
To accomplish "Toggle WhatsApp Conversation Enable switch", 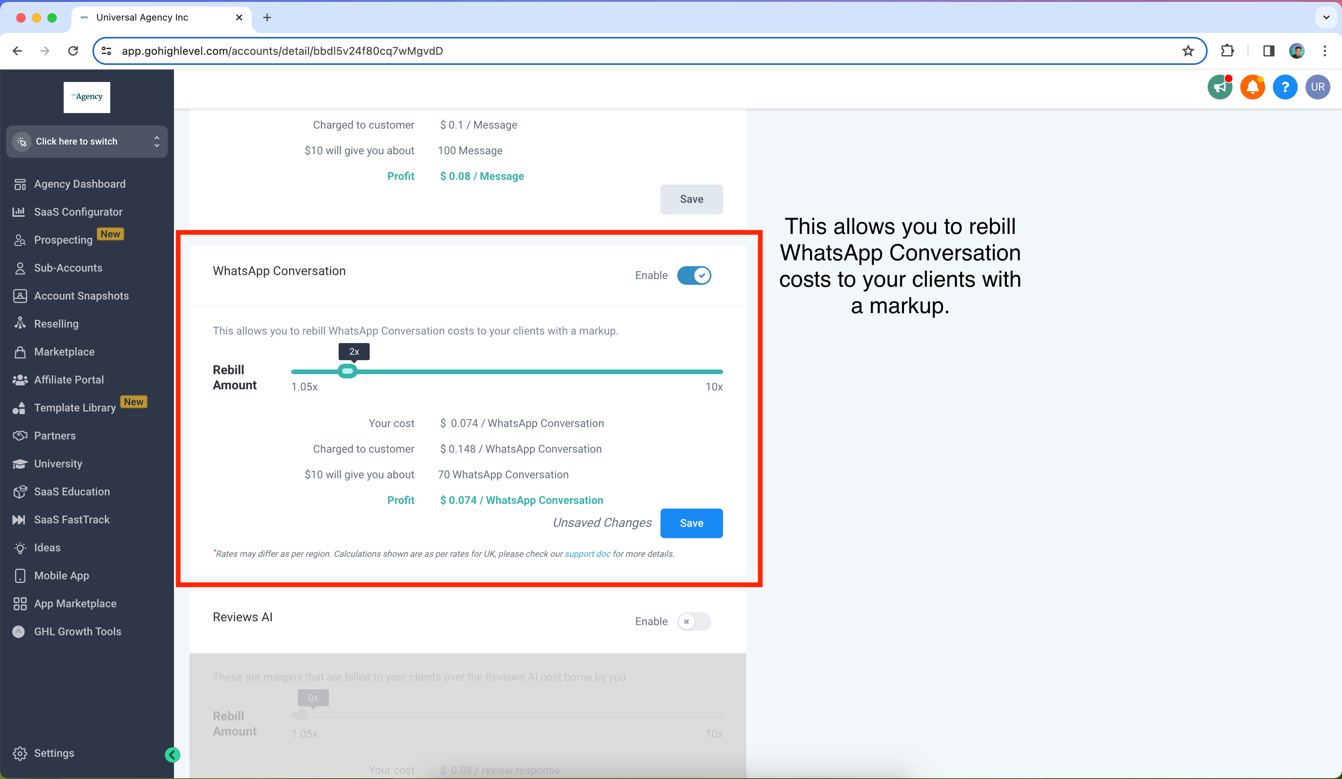I will [x=694, y=275].
